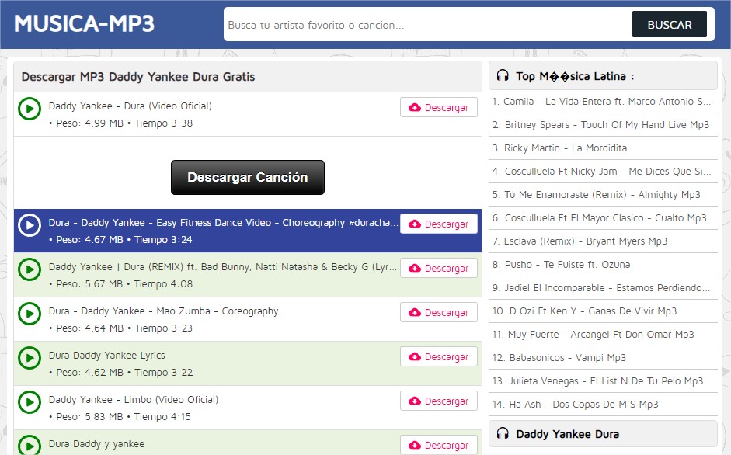
Task: Click the Descargar Canción button
Action: click(247, 177)
